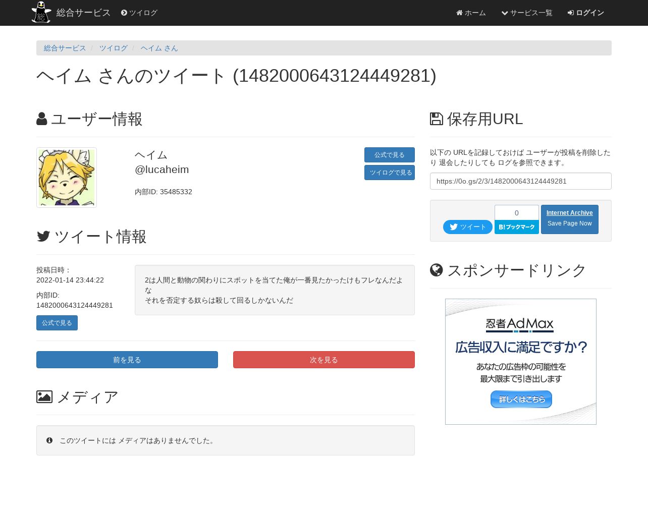Select the saved URL input field
The width and height of the screenshot is (648, 511).
tap(521, 181)
